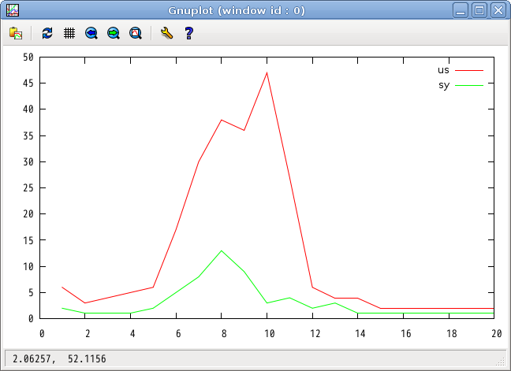Apply the next zoom settings
This screenshot has height=371, width=511.
coord(114,33)
